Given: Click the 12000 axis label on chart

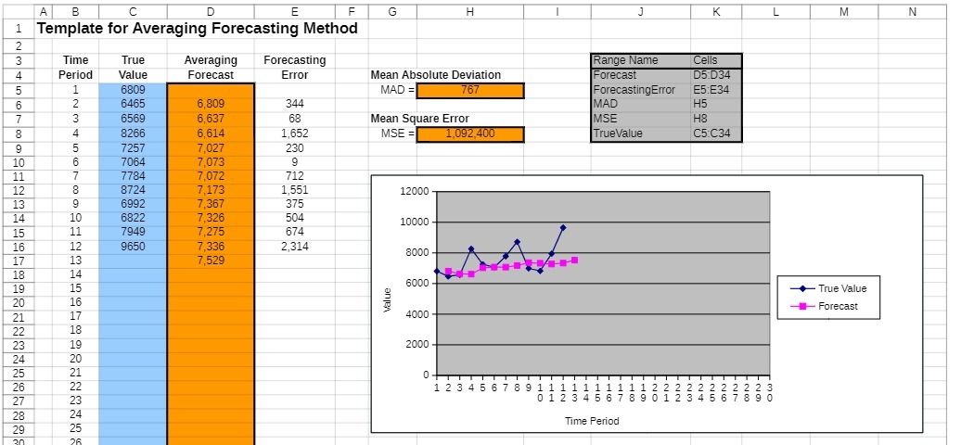Looking at the screenshot, I should (414, 191).
